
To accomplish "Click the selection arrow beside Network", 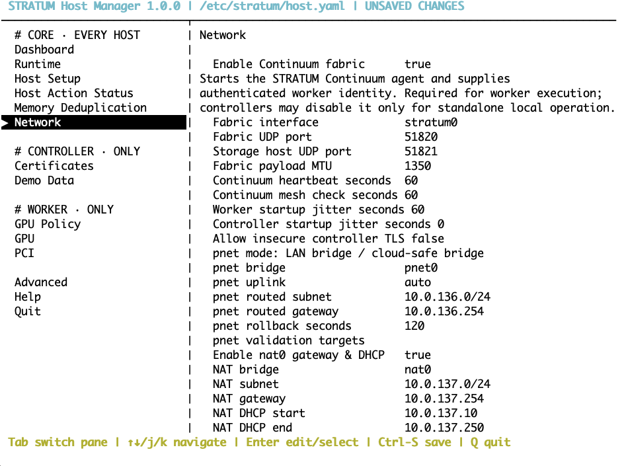I will coord(5,122).
